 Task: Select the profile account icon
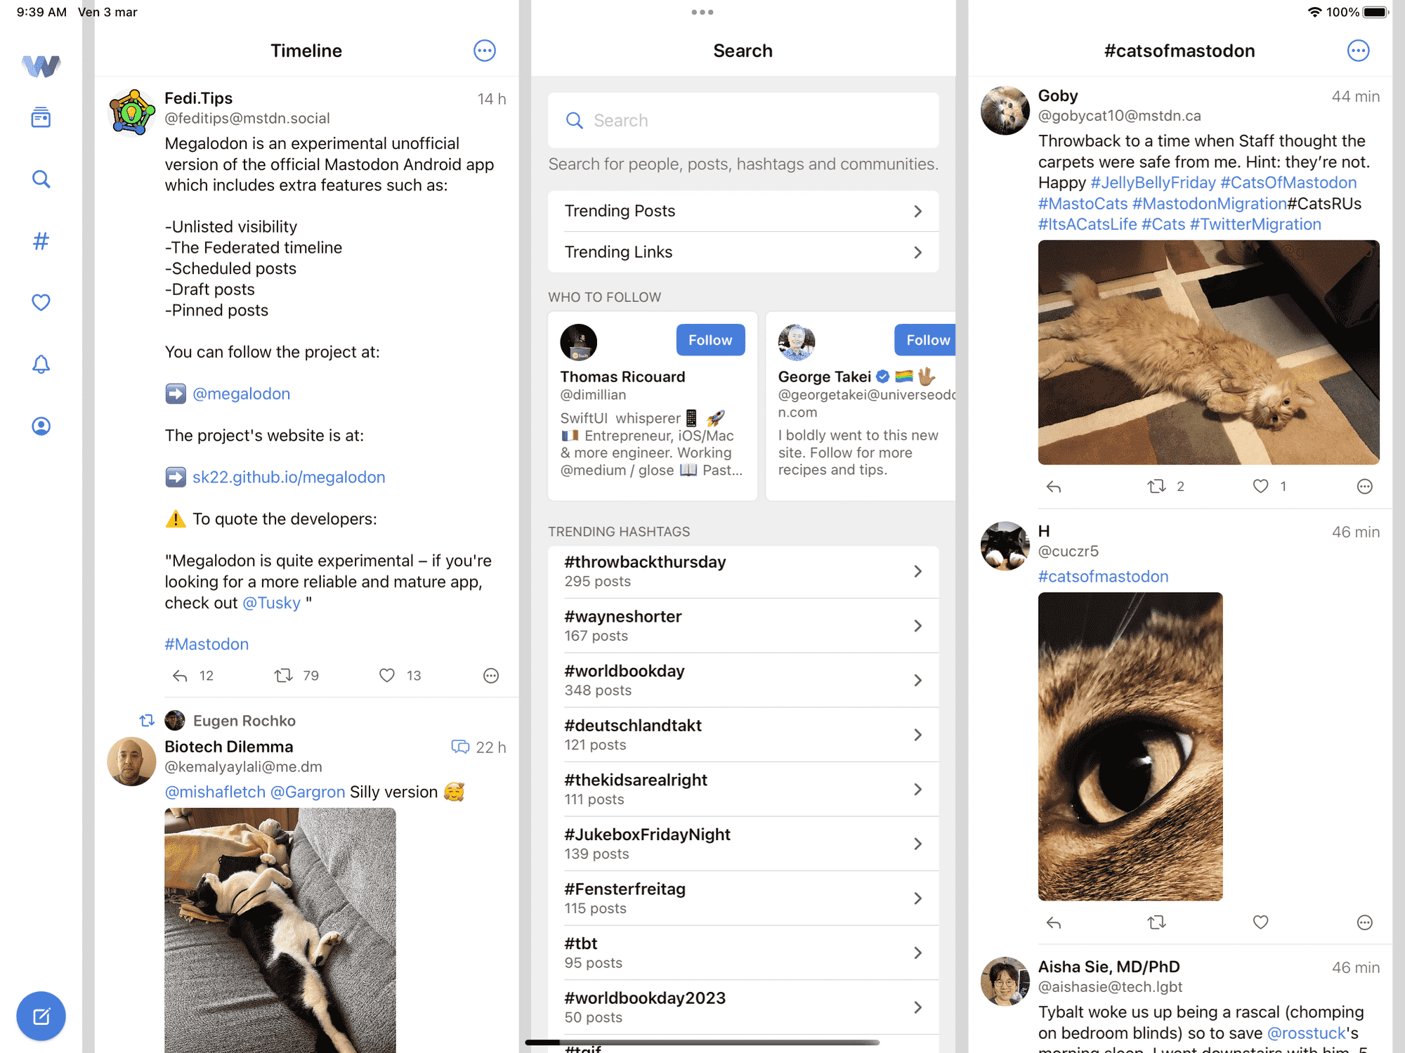point(41,425)
